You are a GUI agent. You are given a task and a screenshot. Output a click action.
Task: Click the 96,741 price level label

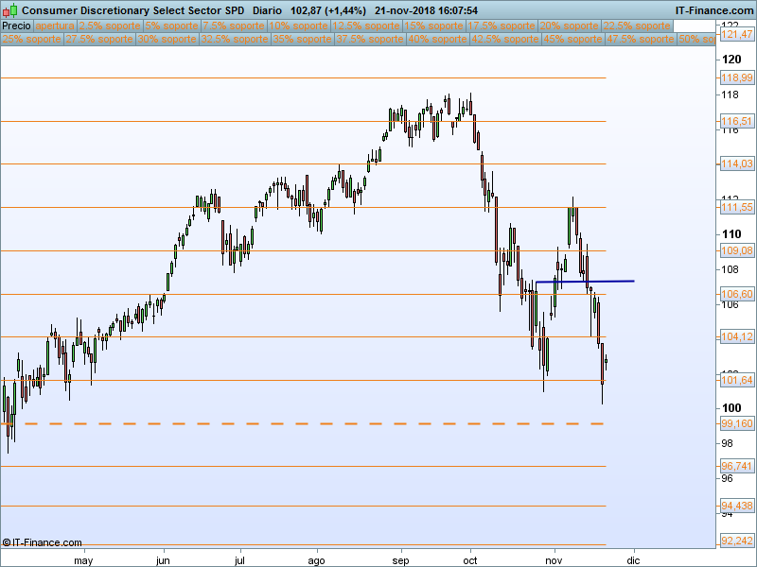[736, 466]
